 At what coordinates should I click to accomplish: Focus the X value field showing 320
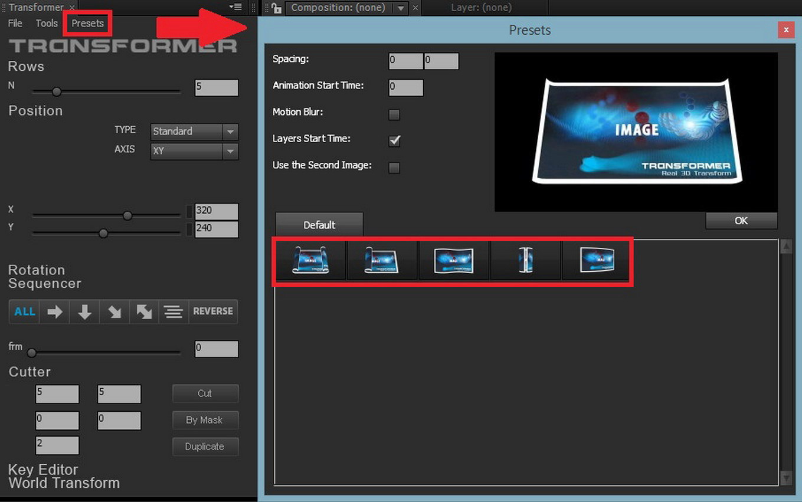(217, 212)
